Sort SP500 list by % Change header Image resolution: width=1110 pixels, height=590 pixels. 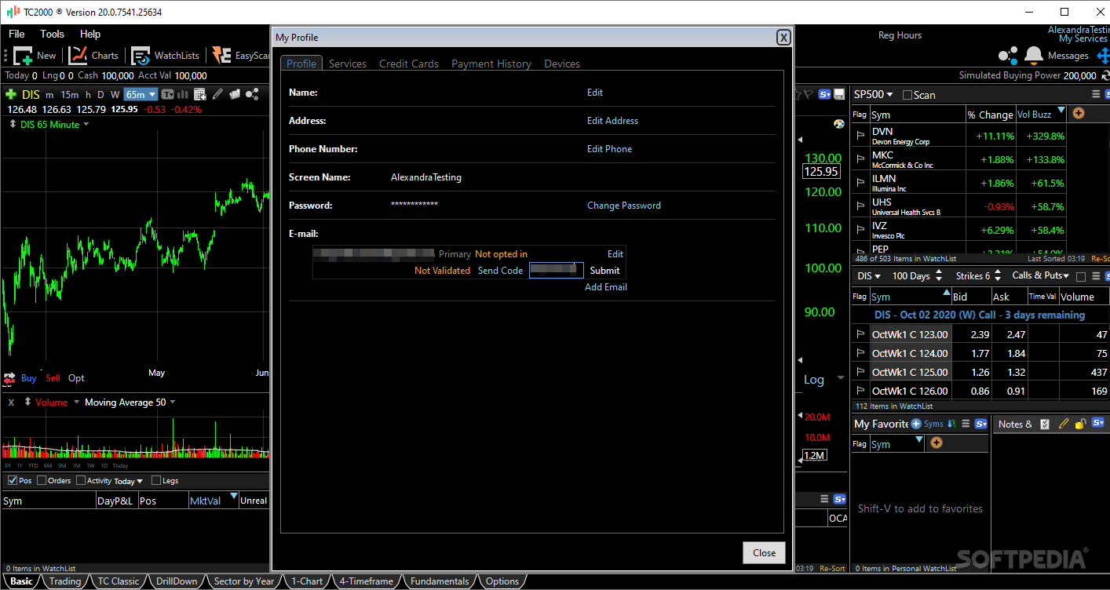click(990, 115)
